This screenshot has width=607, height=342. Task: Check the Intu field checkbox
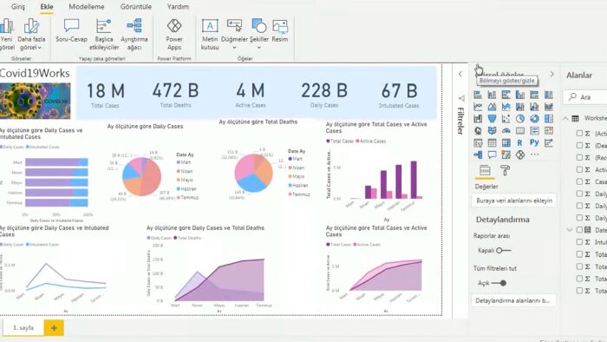(x=579, y=241)
